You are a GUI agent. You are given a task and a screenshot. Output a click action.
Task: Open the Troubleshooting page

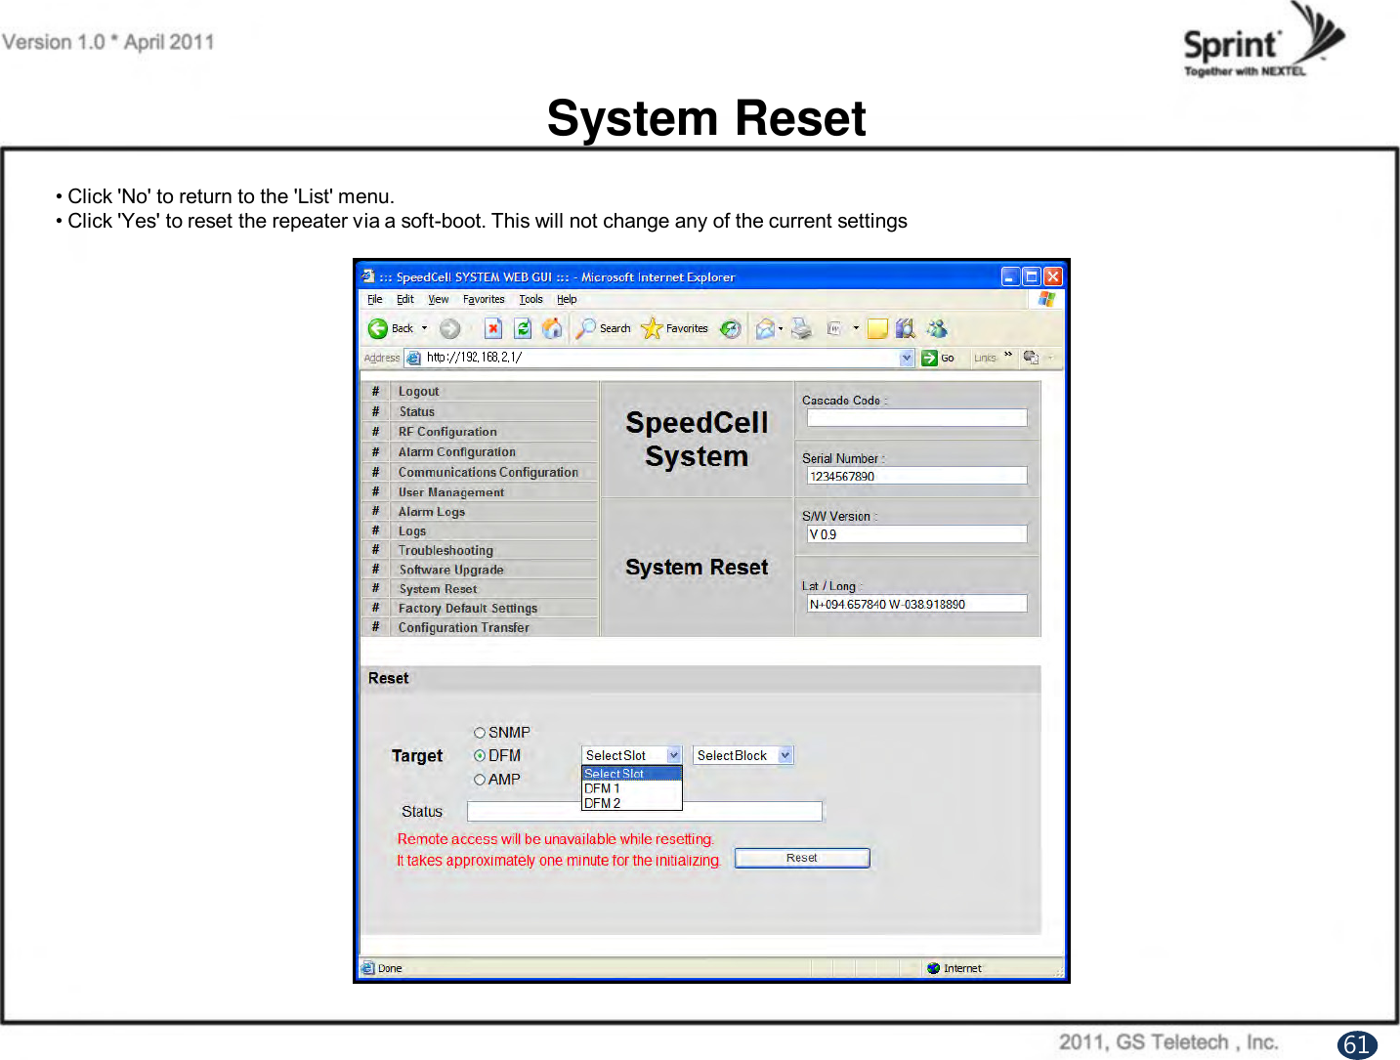[x=445, y=551]
